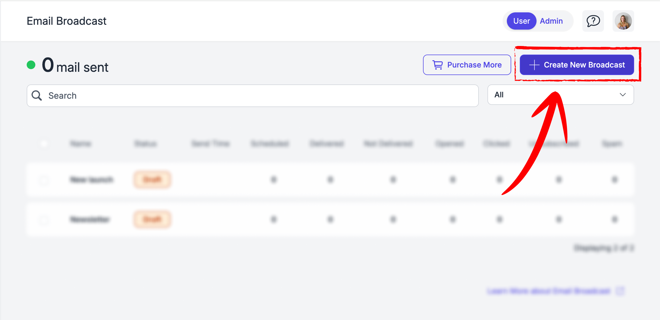Viewport: 660px width, 320px height.
Task: Click the Email Broadcast page title
Action: tap(67, 21)
